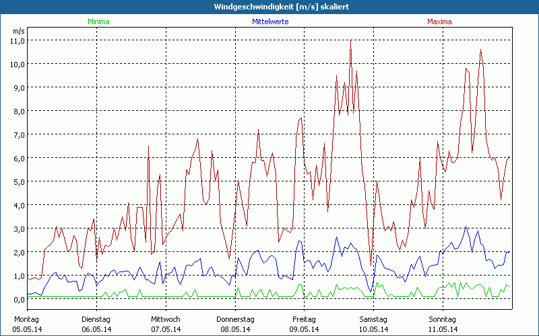Click the 5,0 y-axis tick label
Image resolution: width=539 pixels, height=336 pixels.
18,181
